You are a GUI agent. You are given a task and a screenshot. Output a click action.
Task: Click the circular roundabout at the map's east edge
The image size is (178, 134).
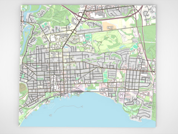(154, 73)
